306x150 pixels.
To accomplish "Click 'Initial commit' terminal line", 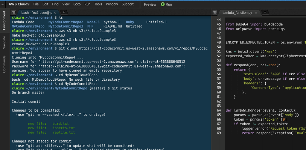I will [x=26, y=102].
